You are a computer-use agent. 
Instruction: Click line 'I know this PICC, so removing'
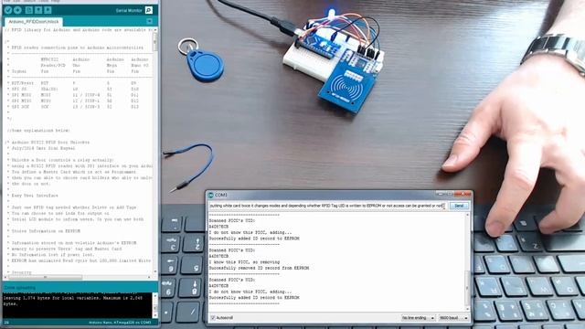pos(244,262)
